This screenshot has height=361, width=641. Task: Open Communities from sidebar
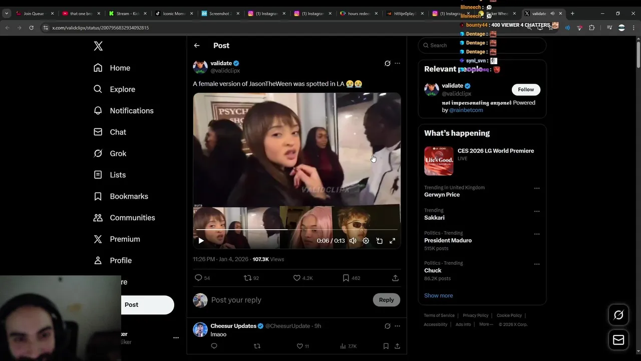click(124, 218)
